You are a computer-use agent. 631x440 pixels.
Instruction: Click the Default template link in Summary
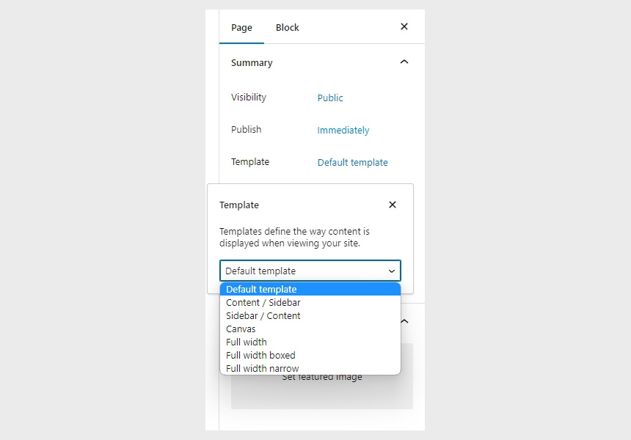click(352, 163)
